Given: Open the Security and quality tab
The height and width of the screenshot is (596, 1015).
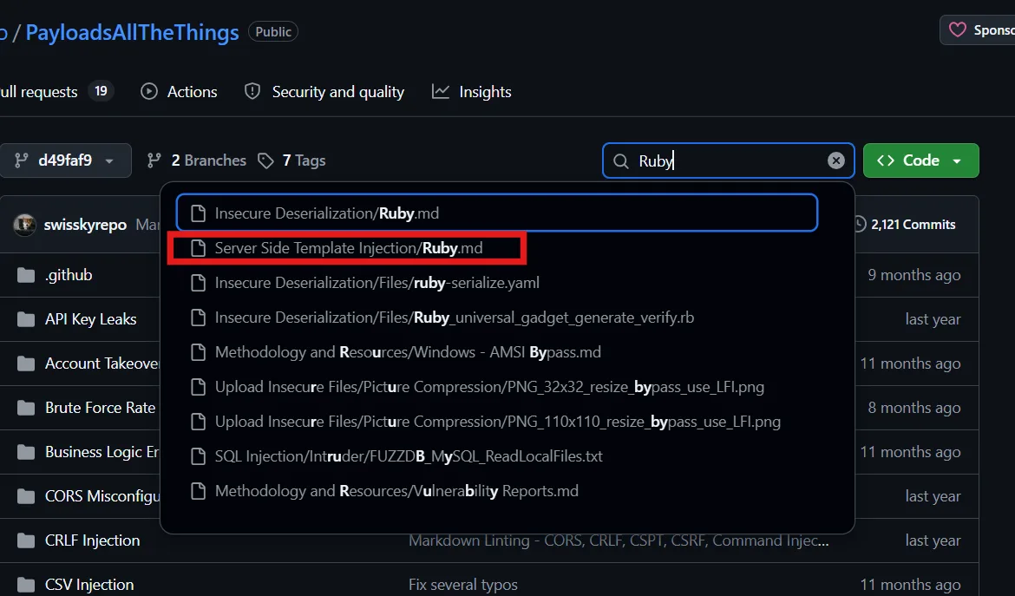Looking at the screenshot, I should click(324, 92).
